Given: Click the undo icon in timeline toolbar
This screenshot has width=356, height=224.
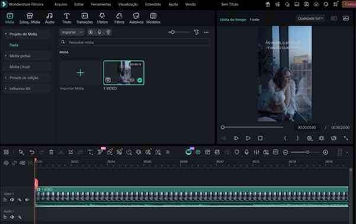Looking at the screenshot, I should pos(32,152).
